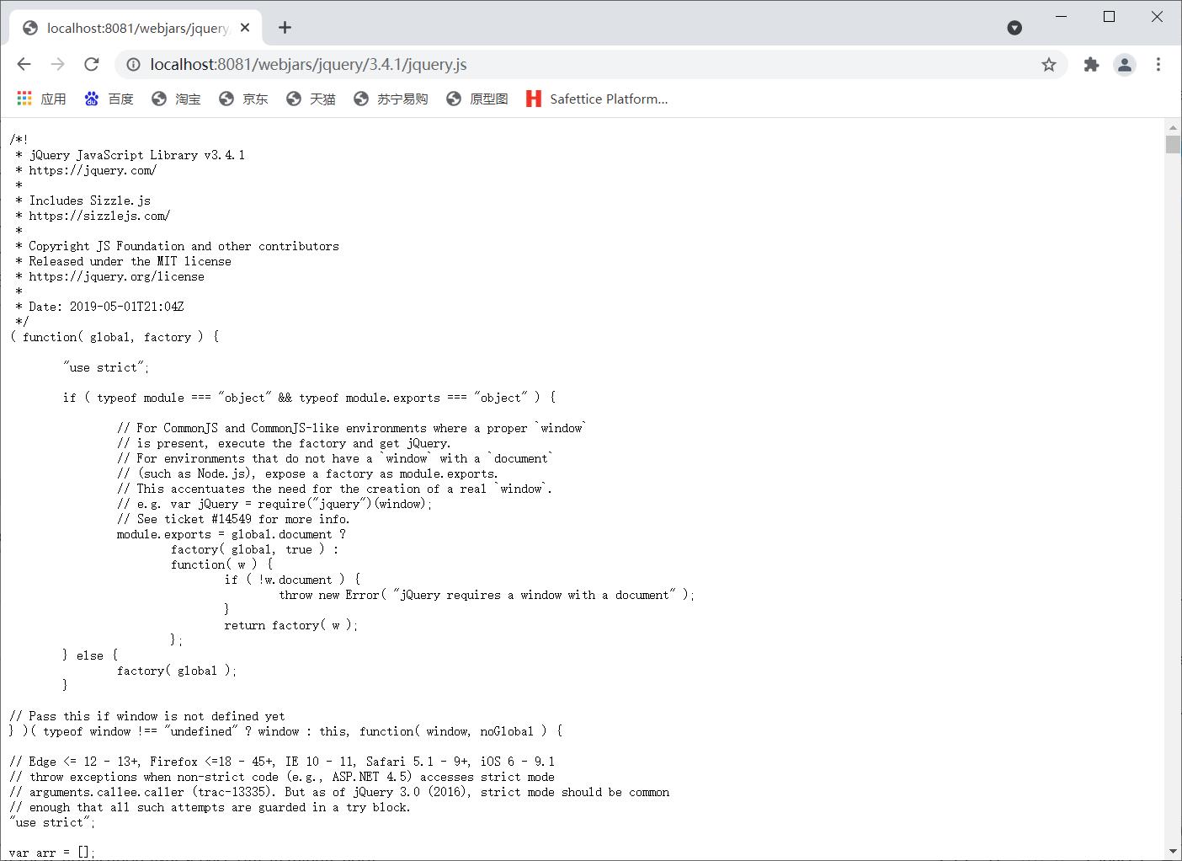The height and width of the screenshot is (861, 1182).
Task: Open the Extensions puzzle icon
Action: (x=1091, y=64)
